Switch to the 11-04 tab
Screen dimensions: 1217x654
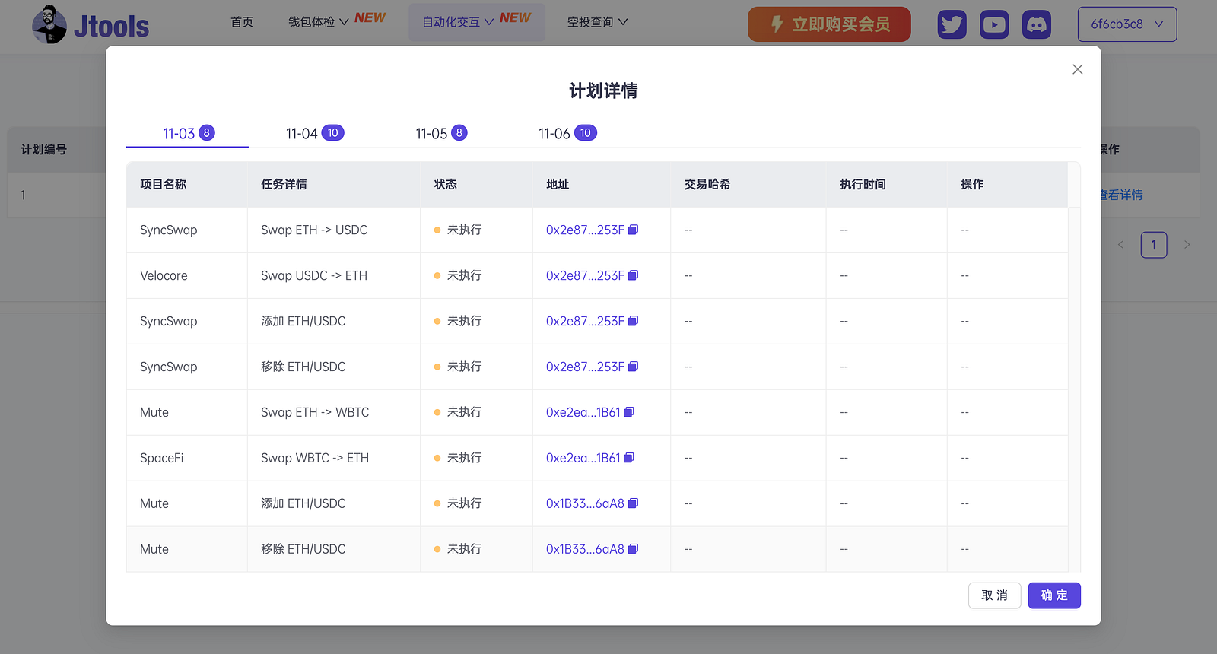[314, 133]
